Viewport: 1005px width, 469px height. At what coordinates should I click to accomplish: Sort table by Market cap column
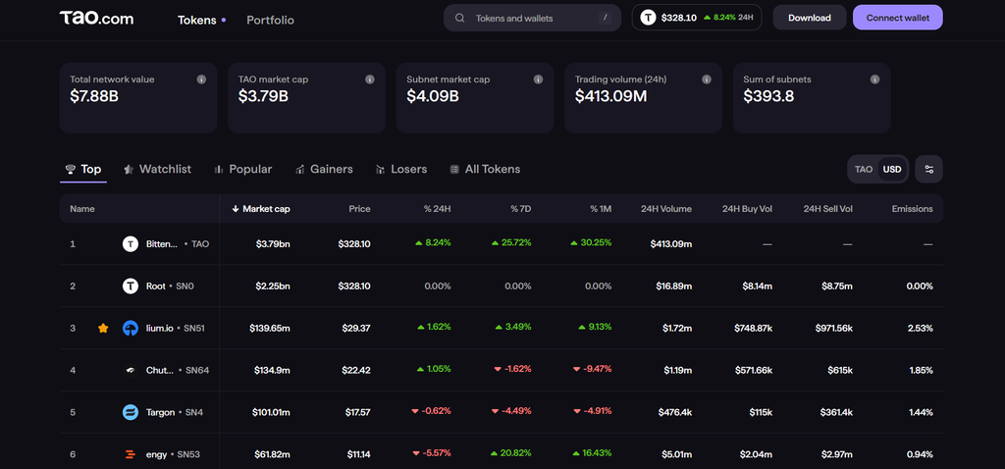coord(261,209)
